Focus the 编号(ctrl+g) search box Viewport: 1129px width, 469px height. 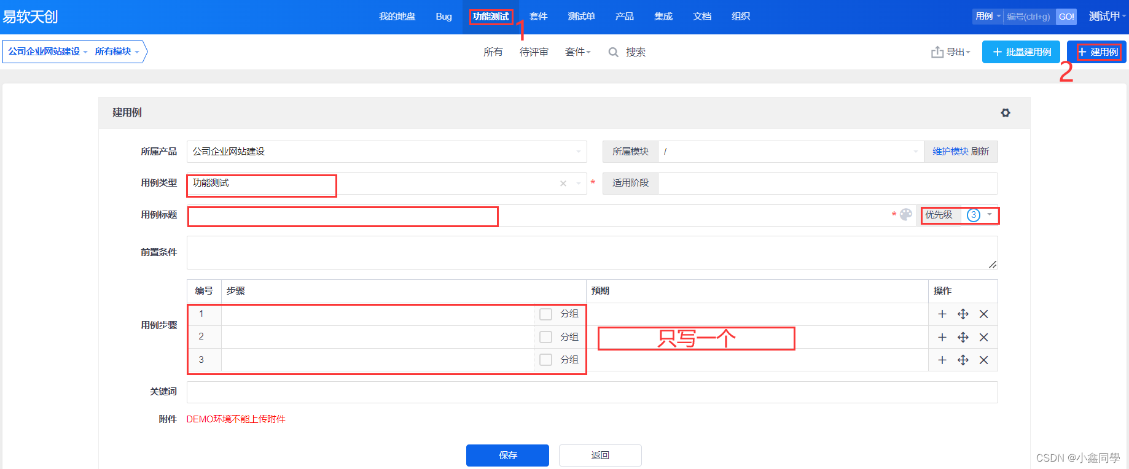(1029, 17)
